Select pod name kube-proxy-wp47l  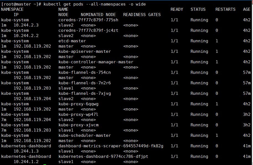[78, 114]
